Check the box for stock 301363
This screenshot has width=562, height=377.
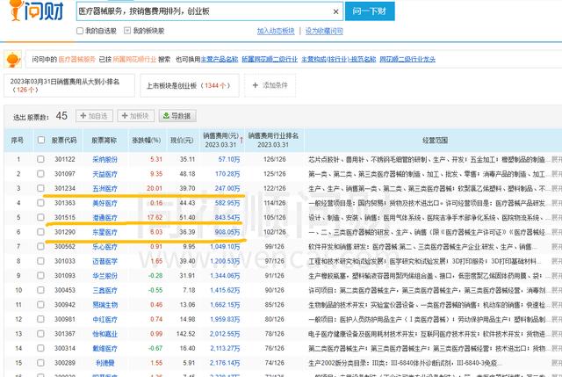[x=40, y=203]
